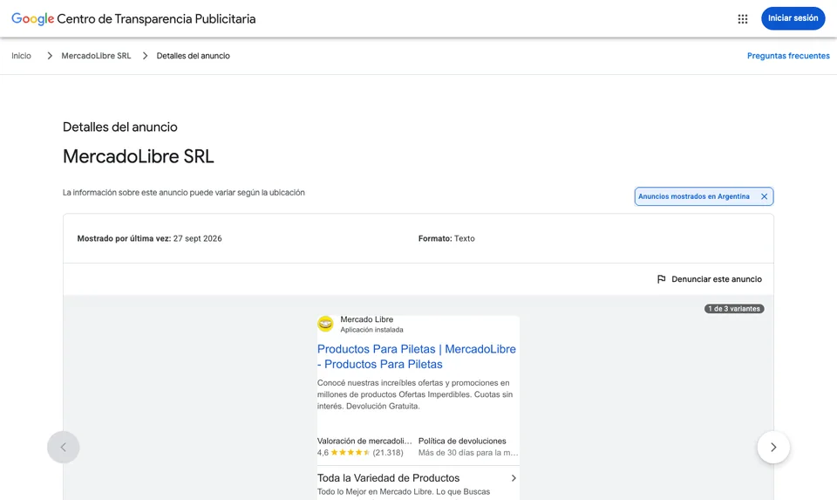
Task: Click the 'Más de 30 días para la m…' text
Action: [x=468, y=453]
